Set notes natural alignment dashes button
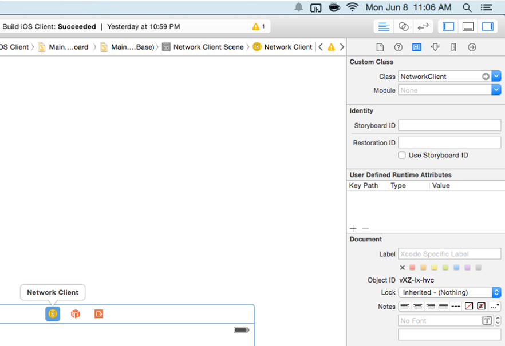 coord(456,306)
